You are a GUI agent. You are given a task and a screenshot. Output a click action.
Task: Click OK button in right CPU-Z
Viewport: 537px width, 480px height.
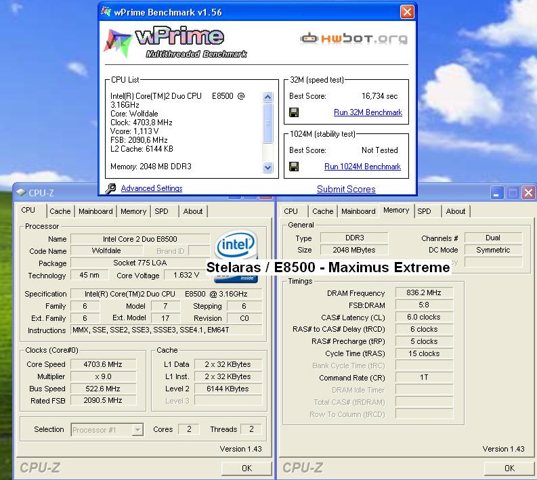(509, 468)
